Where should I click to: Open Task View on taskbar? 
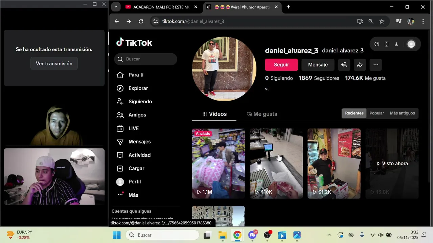(x=207, y=235)
